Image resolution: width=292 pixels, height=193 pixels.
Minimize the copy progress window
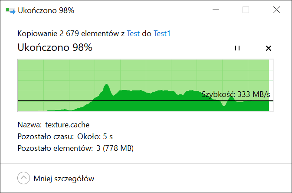point(216,10)
